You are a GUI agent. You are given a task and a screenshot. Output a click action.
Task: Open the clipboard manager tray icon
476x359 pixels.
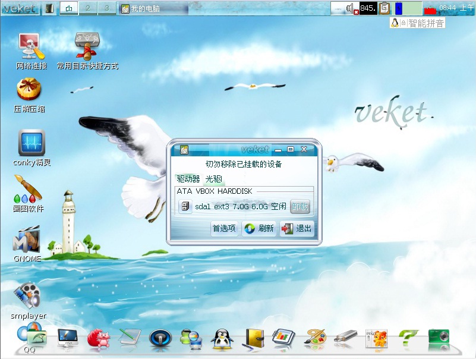[384, 8]
